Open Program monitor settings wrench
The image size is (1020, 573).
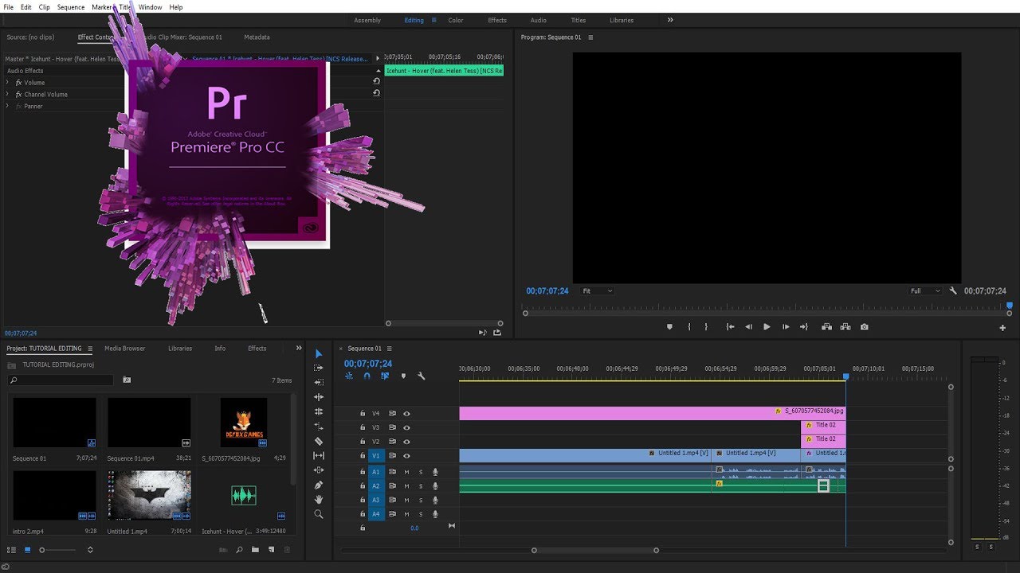tap(953, 291)
